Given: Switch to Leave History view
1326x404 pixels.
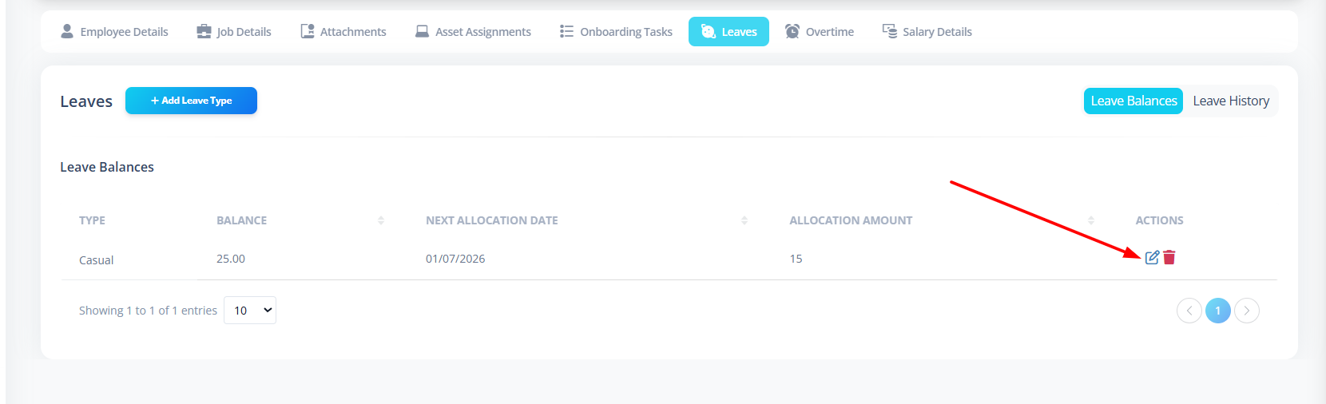Looking at the screenshot, I should pos(1231,101).
